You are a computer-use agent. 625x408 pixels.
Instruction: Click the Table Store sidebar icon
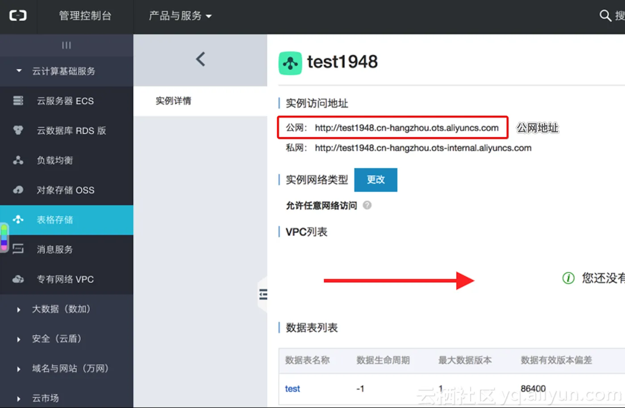[18, 219]
